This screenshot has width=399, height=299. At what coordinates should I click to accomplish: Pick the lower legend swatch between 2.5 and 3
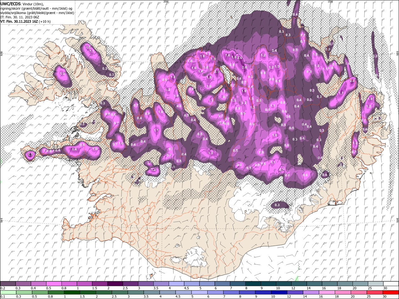coord(120,292)
